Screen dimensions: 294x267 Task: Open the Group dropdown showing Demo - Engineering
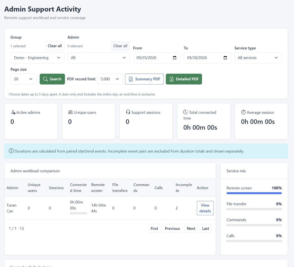37,58
